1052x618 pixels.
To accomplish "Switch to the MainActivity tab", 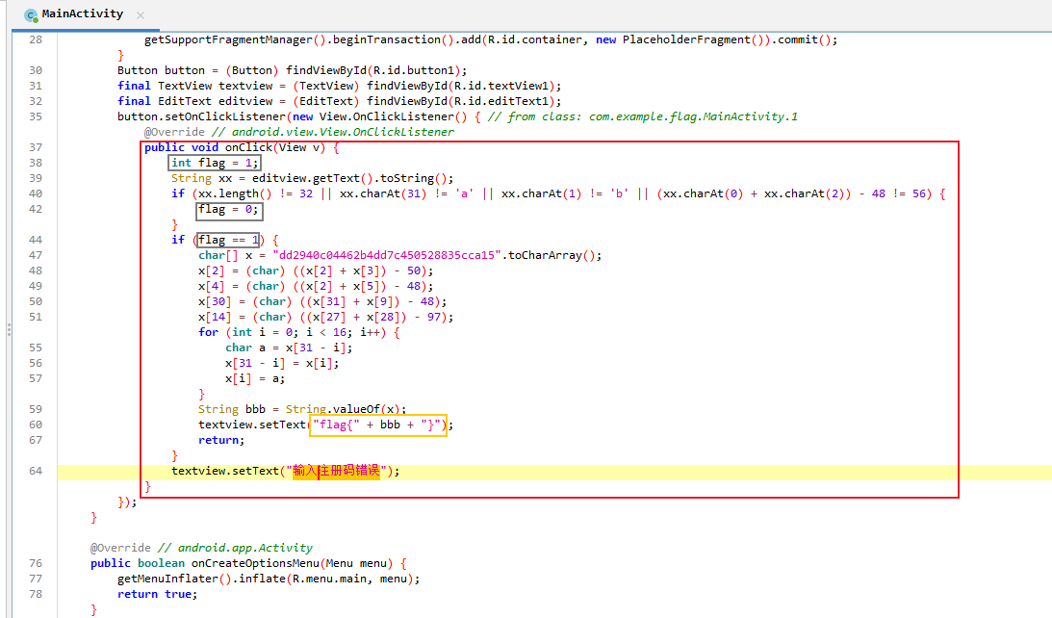I will pos(82,14).
